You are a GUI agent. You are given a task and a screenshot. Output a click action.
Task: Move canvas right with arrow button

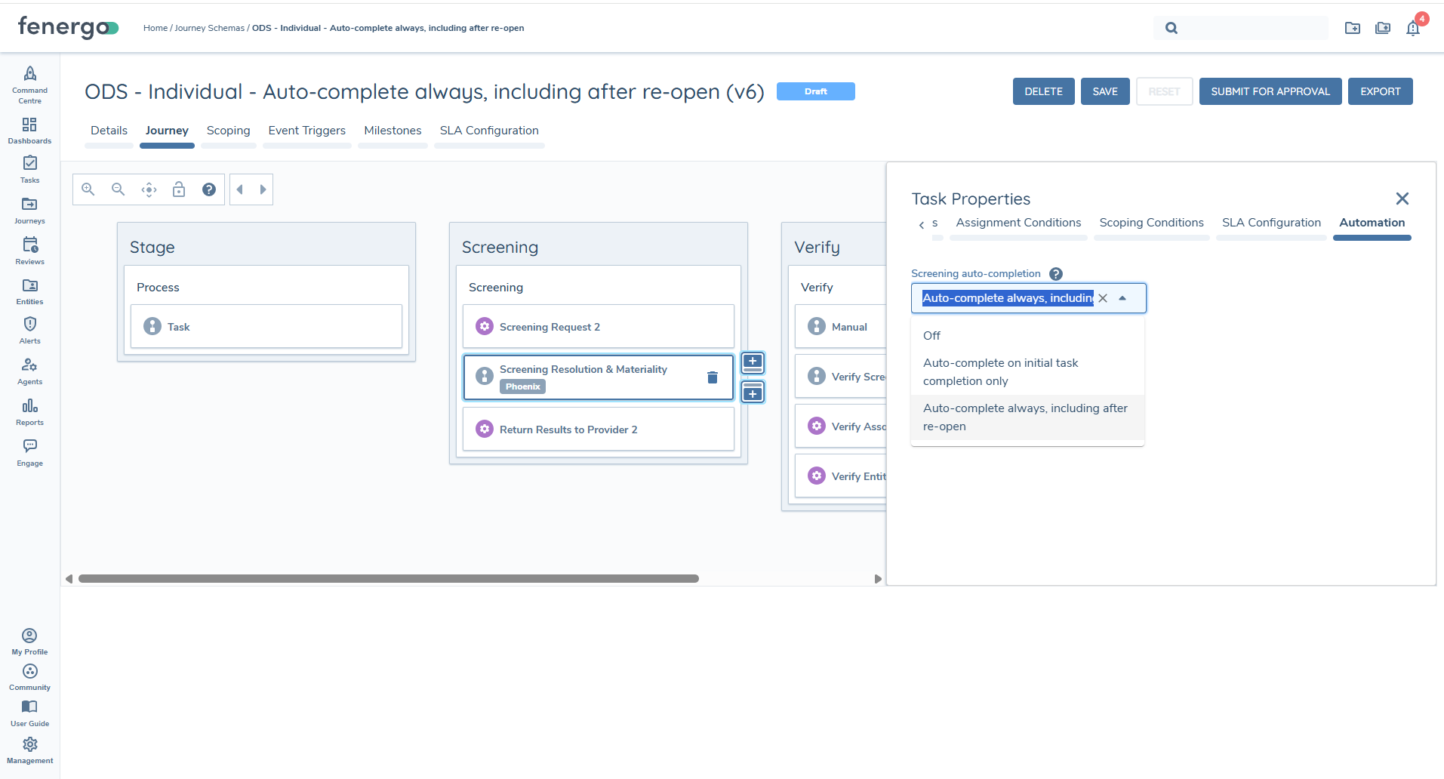(263, 189)
